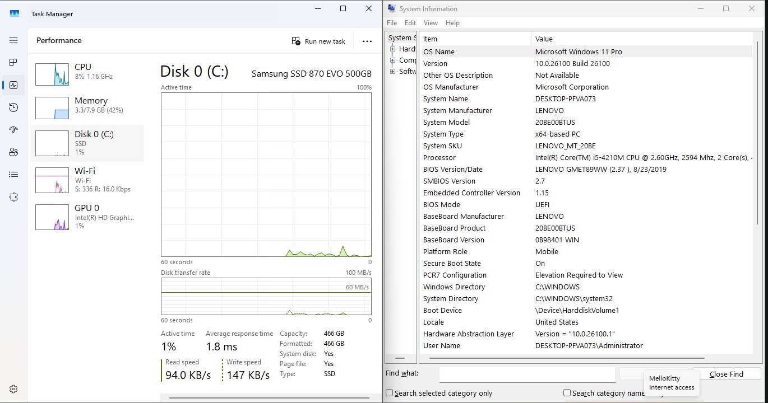Screen dimensions: 768x403
Task: Select the Platform Role row
Action: pyautogui.click(x=586, y=251)
